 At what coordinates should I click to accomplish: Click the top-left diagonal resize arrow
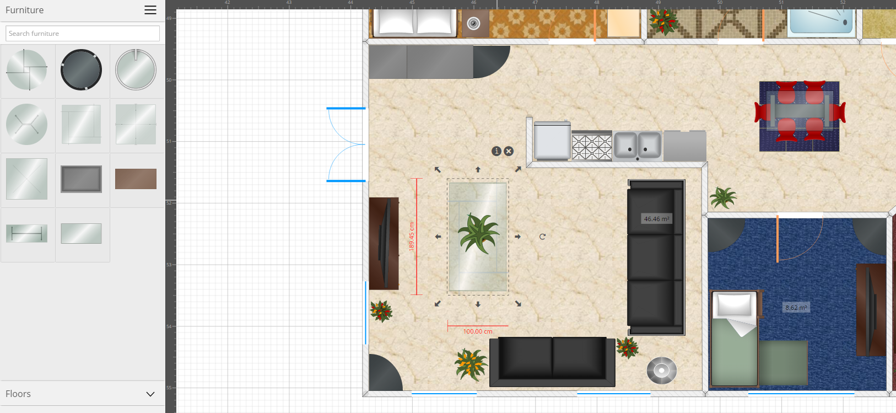[438, 170]
